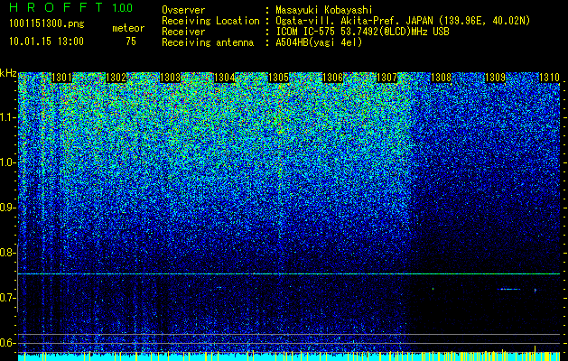
Task: Click the 1308 time marker label
Action: pyautogui.click(x=442, y=78)
